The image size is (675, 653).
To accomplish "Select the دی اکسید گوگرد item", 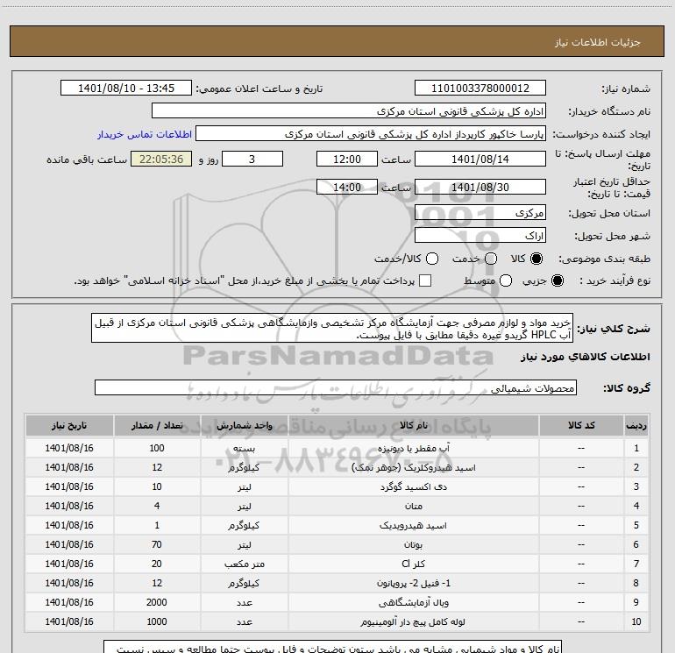I will tap(413, 486).
